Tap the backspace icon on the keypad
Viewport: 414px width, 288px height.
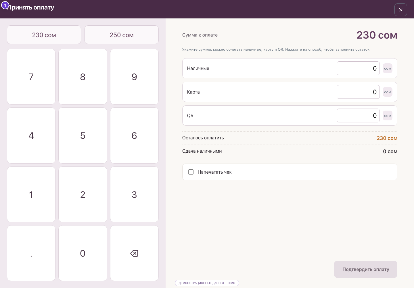(x=134, y=253)
